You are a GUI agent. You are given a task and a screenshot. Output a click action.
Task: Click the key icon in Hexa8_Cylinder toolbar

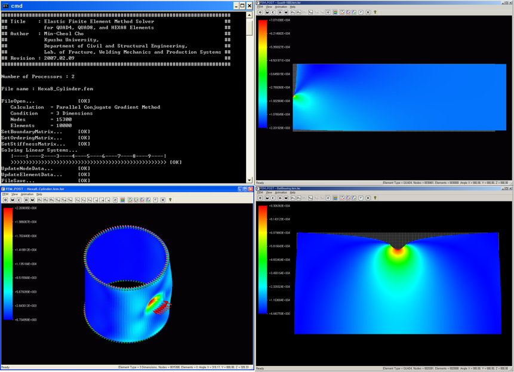click(170, 200)
